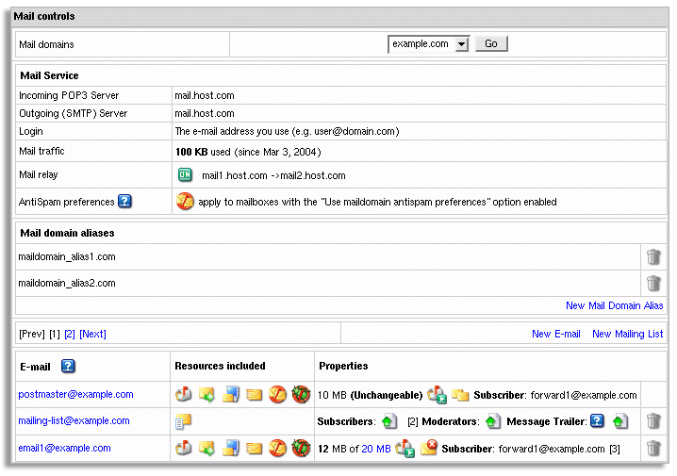Select the Mail domains label
The width and height of the screenshot is (677, 476).
[46, 44]
